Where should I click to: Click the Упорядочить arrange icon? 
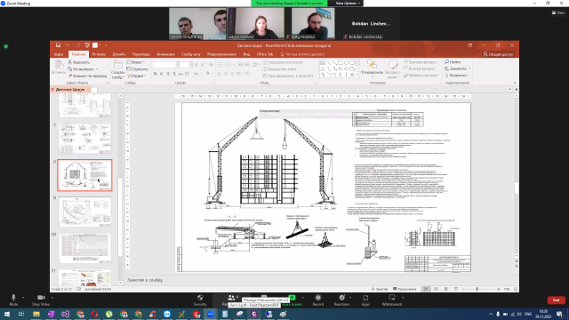coord(372,68)
